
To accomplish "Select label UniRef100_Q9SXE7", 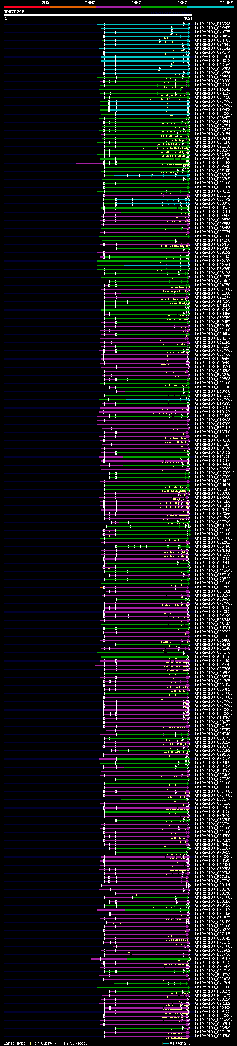I will (x=212, y=407).
